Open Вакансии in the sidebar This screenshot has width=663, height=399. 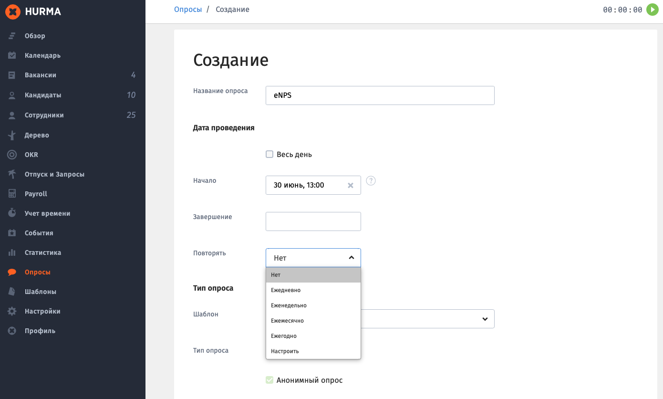41,75
